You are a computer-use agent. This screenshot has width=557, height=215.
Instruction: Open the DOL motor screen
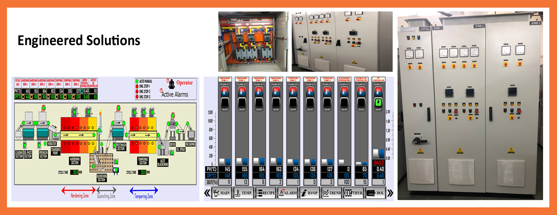376,193
